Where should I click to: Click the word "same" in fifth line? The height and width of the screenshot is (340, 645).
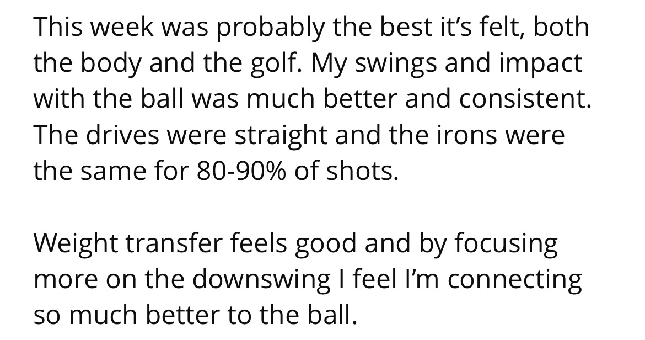tap(113, 172)
